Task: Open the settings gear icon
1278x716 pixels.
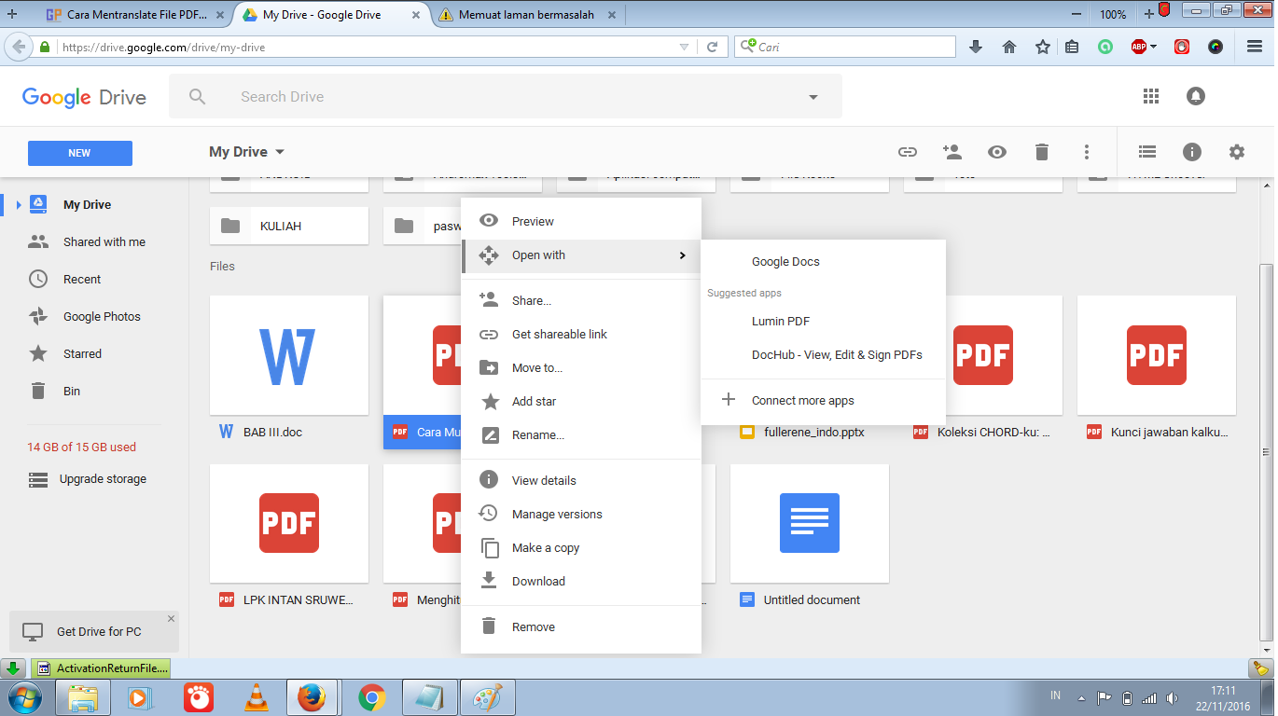Action: click(1237, 152)
